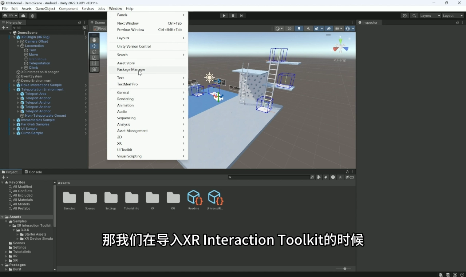Click Next Window menu entry
The width and height of the screenshot is (466, 277).
147,23
